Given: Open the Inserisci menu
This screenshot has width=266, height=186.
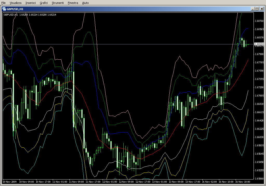Looking at the screenshot, I should (x=31, y=3).
